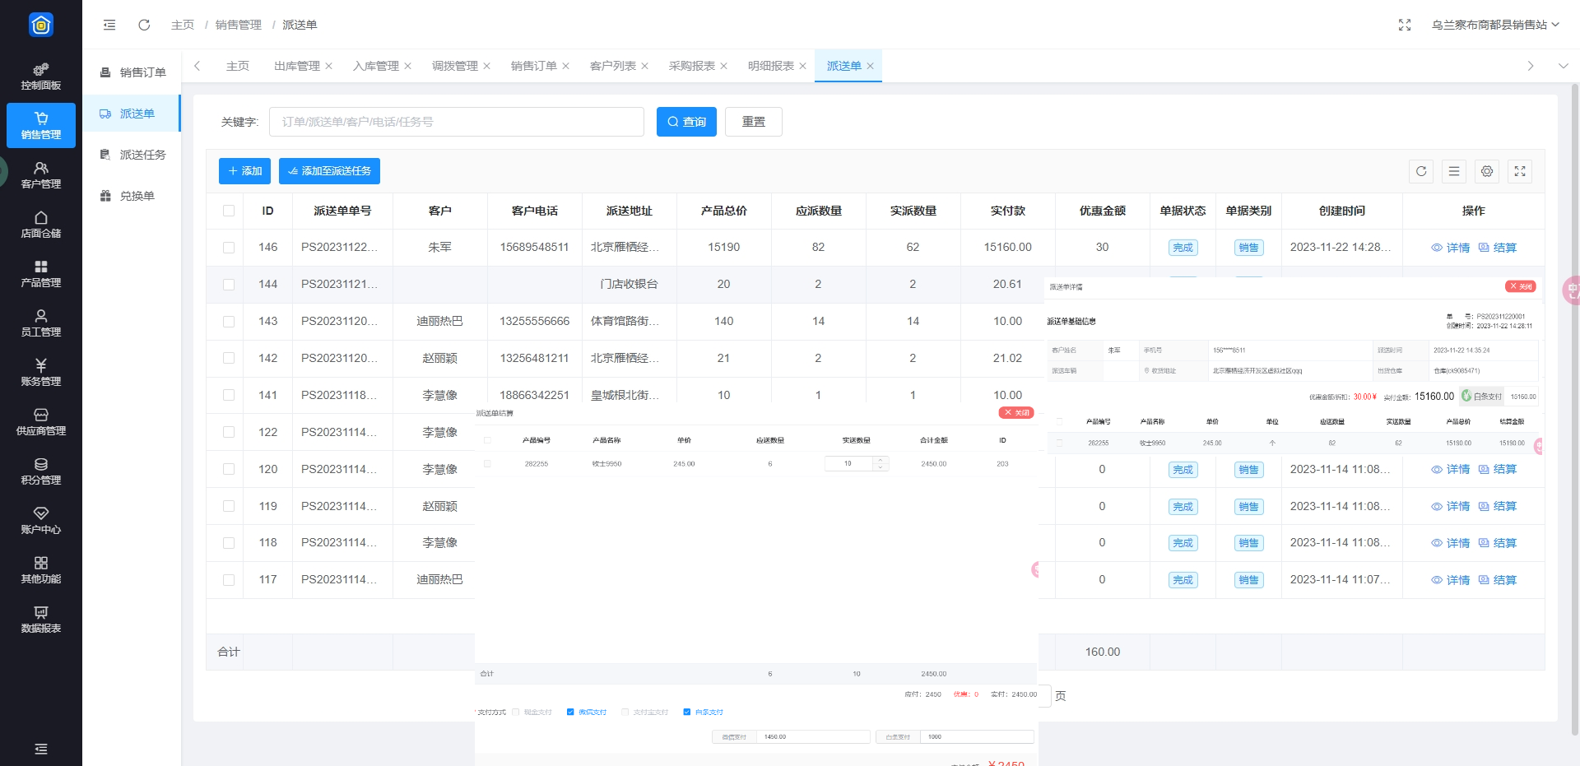Image resolution: width=1580 pixels, height=766 pixels.
Task: Check the select-all checkbox in table header
Action: point(229,211)
